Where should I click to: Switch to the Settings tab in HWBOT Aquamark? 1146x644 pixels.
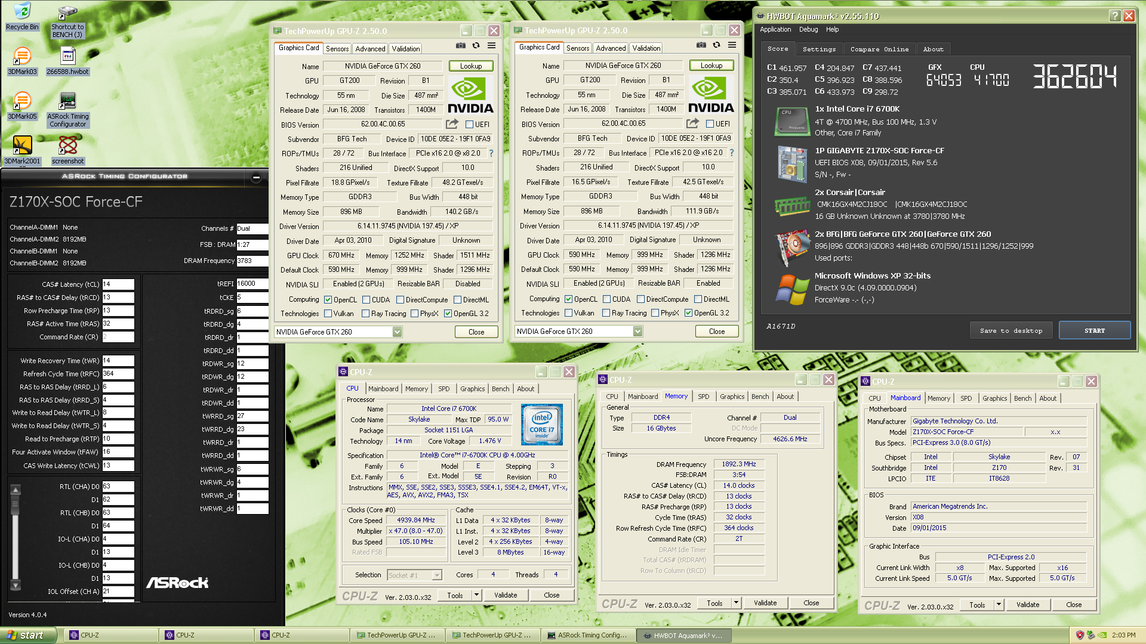click(819, 49)
